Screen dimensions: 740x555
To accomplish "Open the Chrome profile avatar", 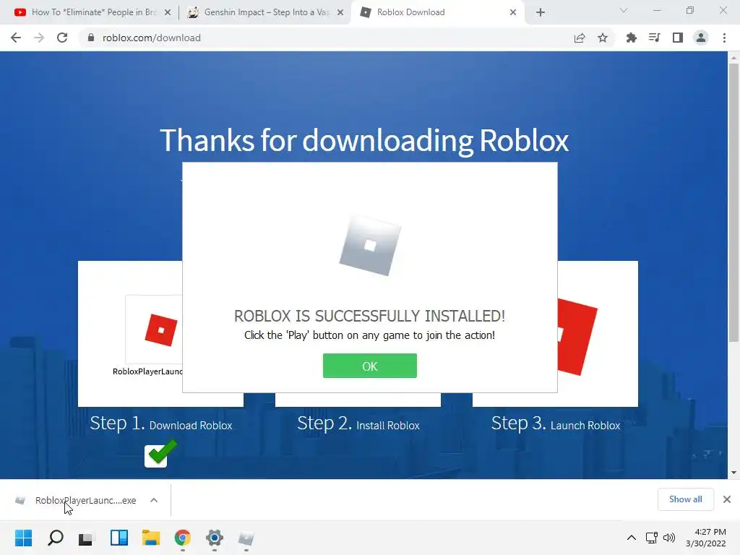I will pos(701,38).
